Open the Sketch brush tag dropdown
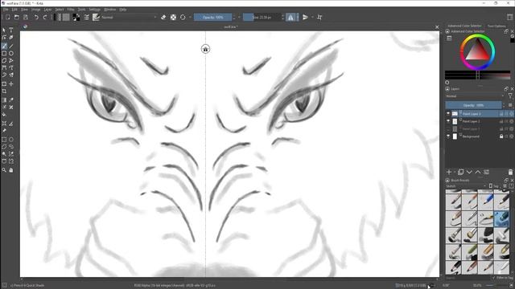The height and width of the screenshot is (289, 515). 466,186
